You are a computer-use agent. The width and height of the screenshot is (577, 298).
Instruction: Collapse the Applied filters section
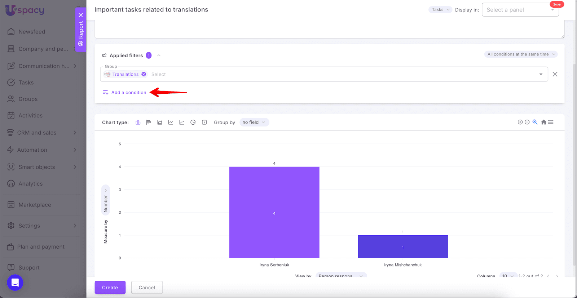(159, 55)
